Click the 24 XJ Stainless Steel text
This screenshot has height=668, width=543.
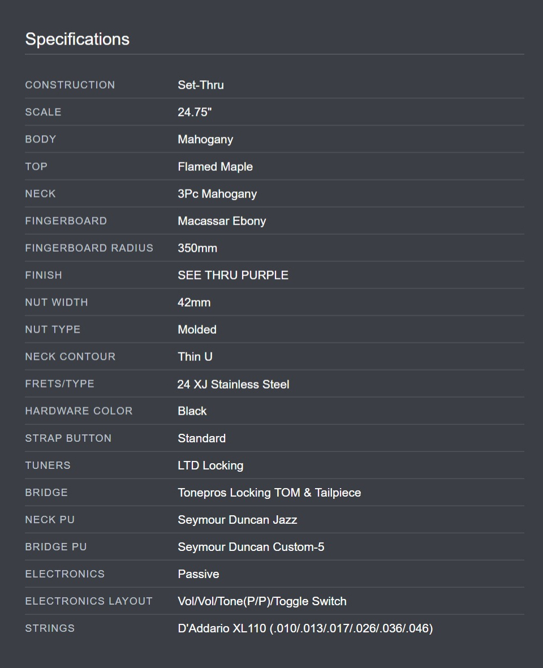(234, 384)
